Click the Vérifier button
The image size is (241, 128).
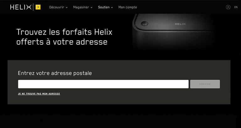[x=205, y=84]
